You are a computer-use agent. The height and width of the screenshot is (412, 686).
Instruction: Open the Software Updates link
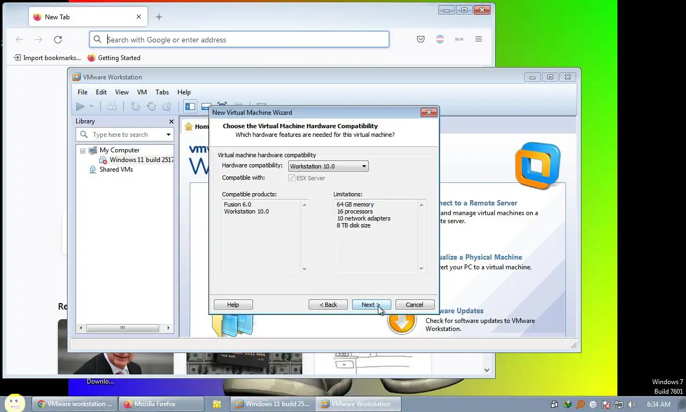coord(461,311)
